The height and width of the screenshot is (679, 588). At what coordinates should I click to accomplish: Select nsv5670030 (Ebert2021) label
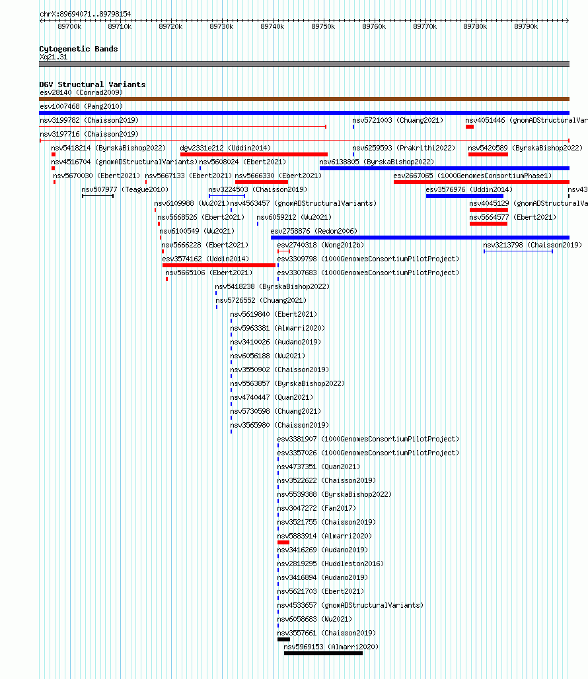96,176
